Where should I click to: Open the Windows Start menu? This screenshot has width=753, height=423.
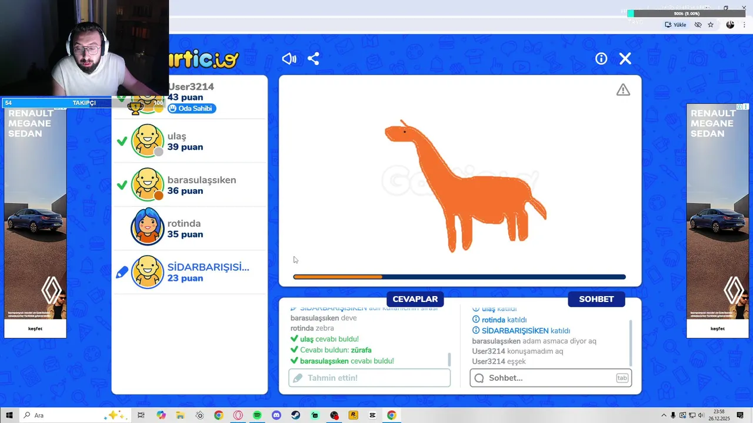click(9, 415)
